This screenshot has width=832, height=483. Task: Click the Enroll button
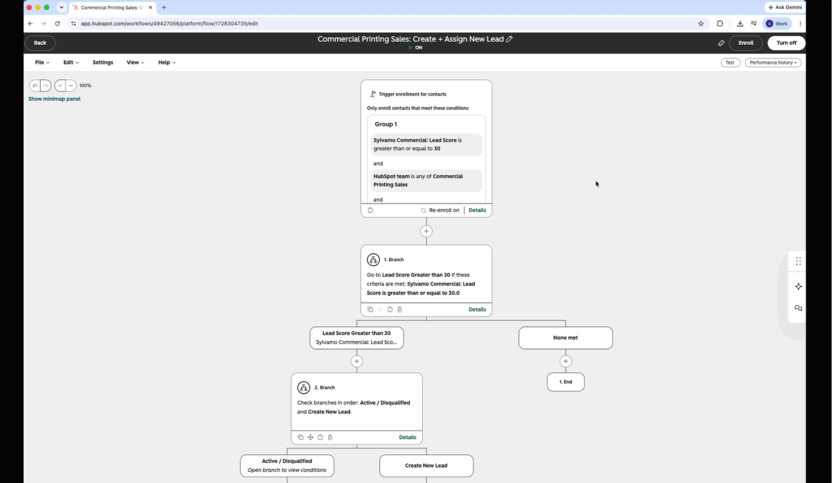click(745, 43)
